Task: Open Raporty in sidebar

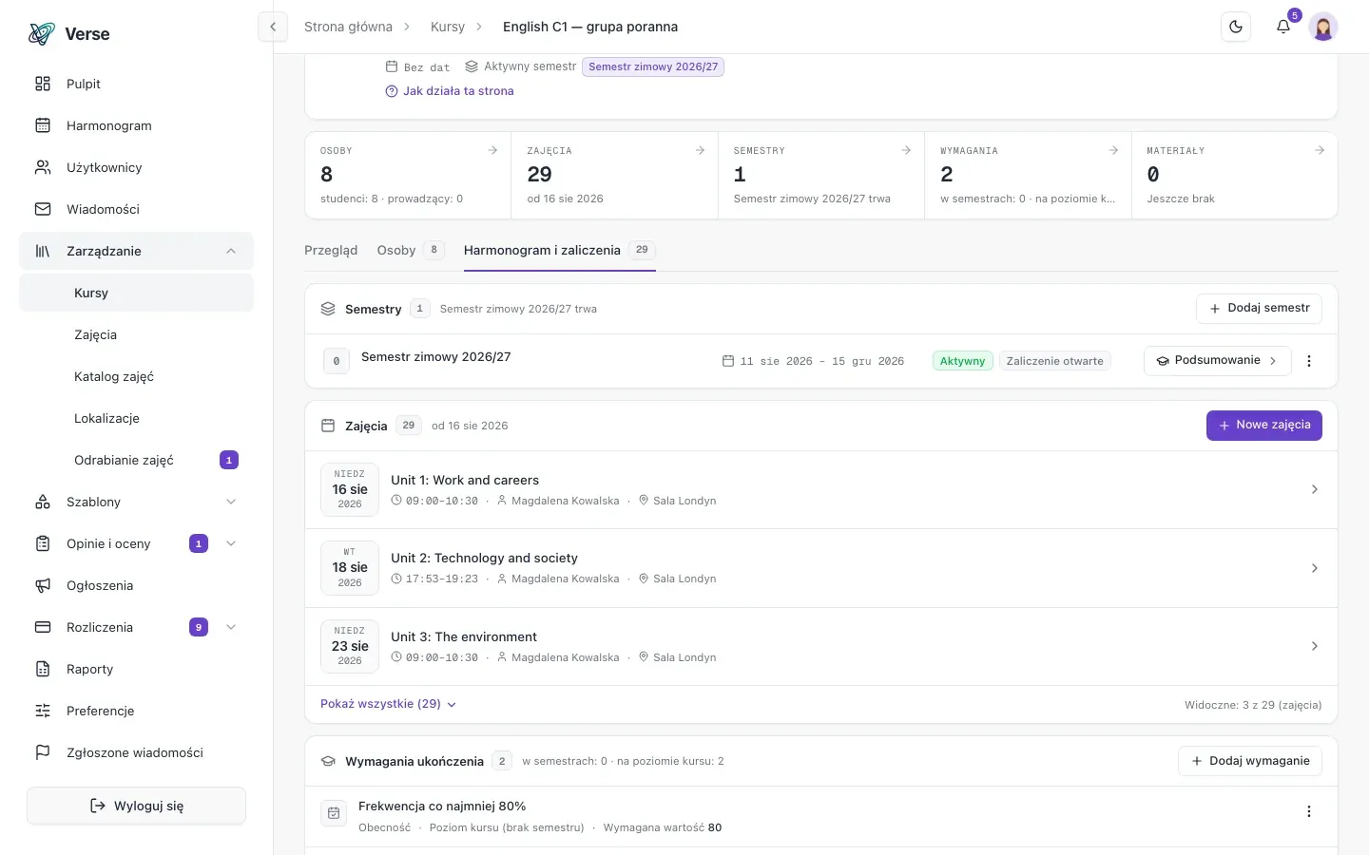Action: pyautogui.click(x=136, y=669)
